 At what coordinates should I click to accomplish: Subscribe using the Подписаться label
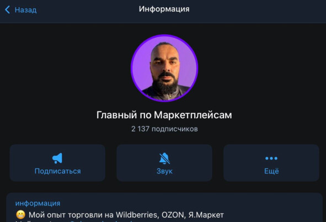coord(57,171)
